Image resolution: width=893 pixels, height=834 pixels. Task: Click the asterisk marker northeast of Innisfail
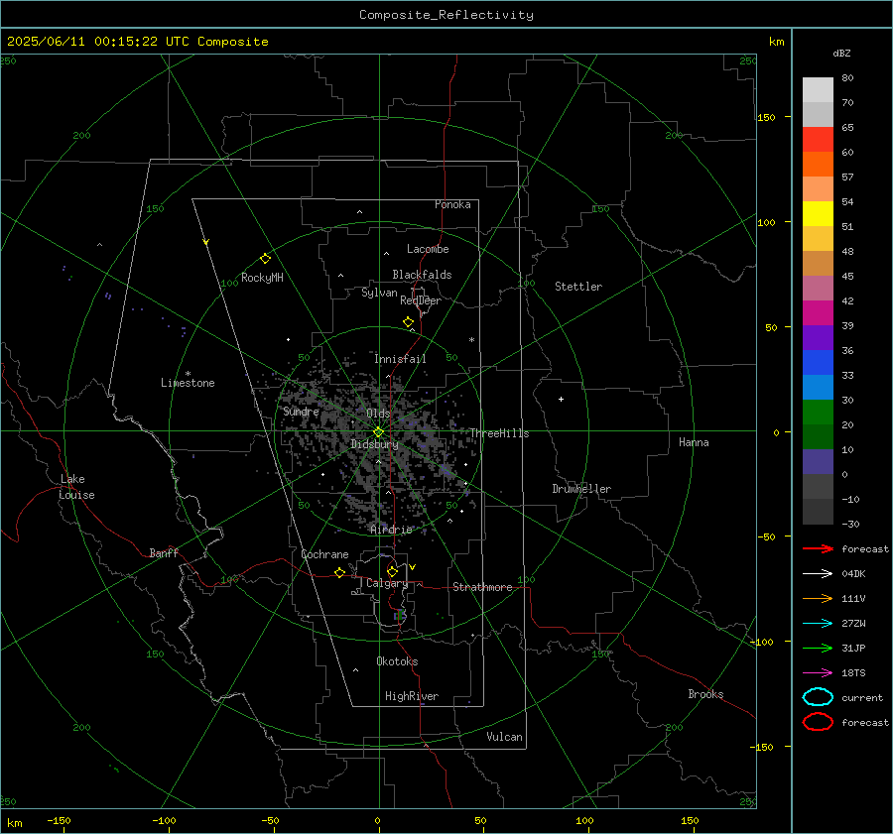coord(471,340)
